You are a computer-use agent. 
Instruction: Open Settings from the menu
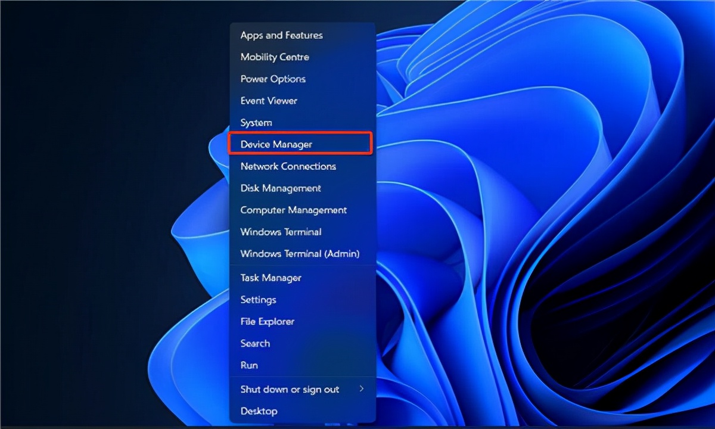tap(258, 300)
